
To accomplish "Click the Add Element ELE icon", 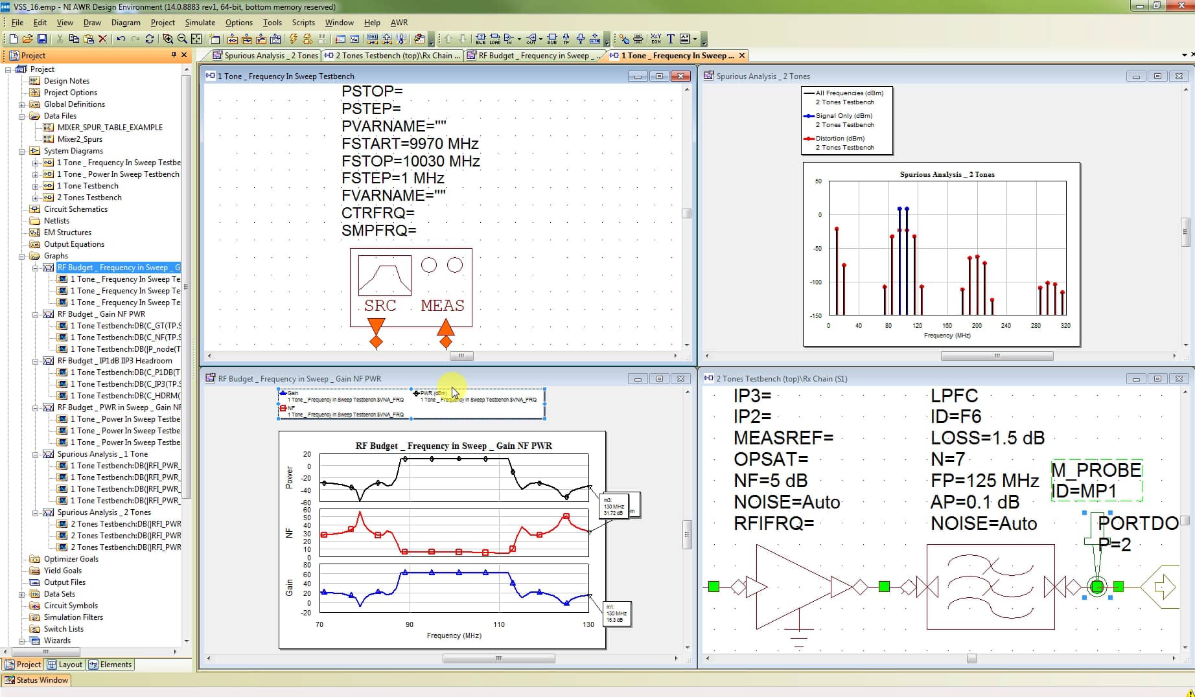I will (480, 39).
